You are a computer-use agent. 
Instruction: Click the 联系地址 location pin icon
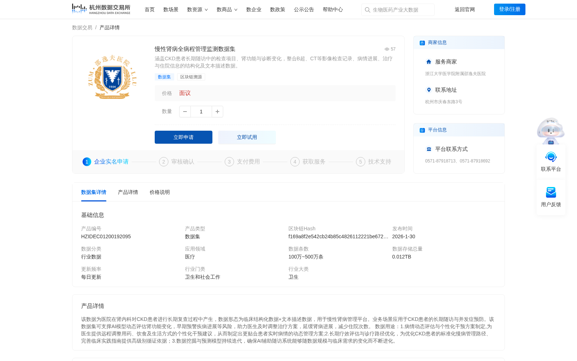coord(429,90)
